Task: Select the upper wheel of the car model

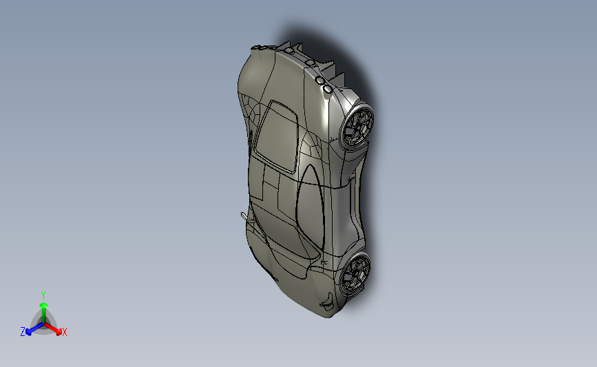Action: pyautogui.click(x=357, y=127)
